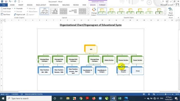Click Add Shape in Create Graphic group
The image size is (180, 101).
(x=6, y=8)
